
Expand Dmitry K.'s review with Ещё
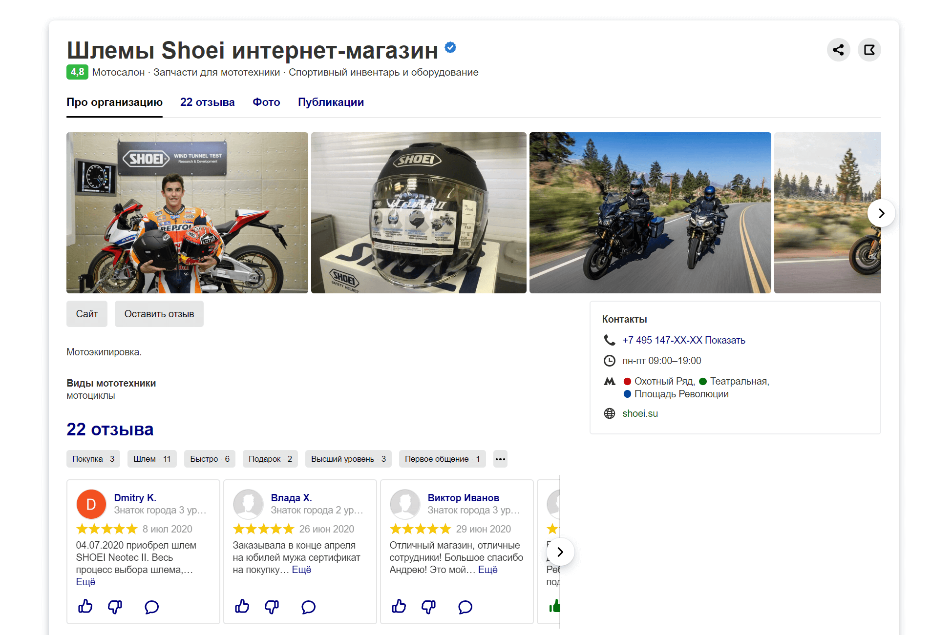pos(85,582)
